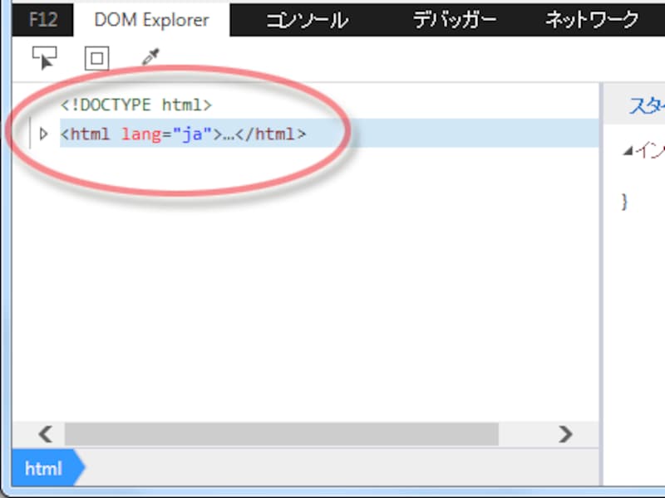Click the left scroll arrow
This screenshot has width=665, height=498.
pyautogui.click(x=45, y=434)
